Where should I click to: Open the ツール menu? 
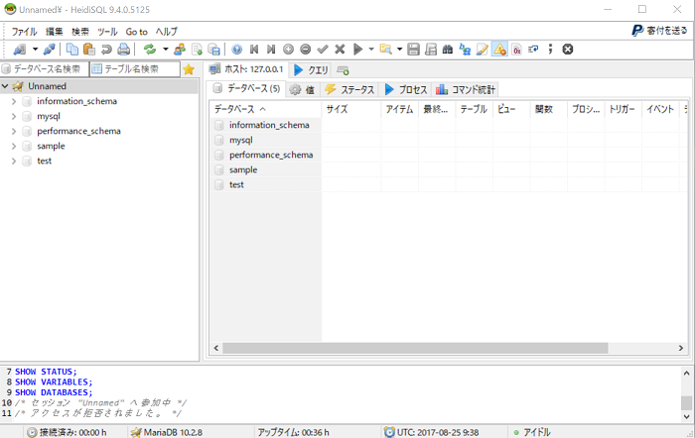tap(107, 32)
